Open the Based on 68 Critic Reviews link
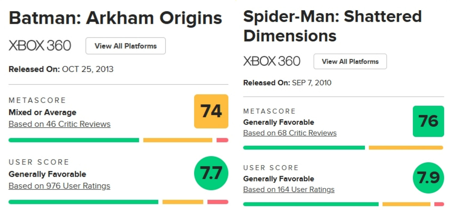The width and height of the screenshot is (450, 211). 290,133
